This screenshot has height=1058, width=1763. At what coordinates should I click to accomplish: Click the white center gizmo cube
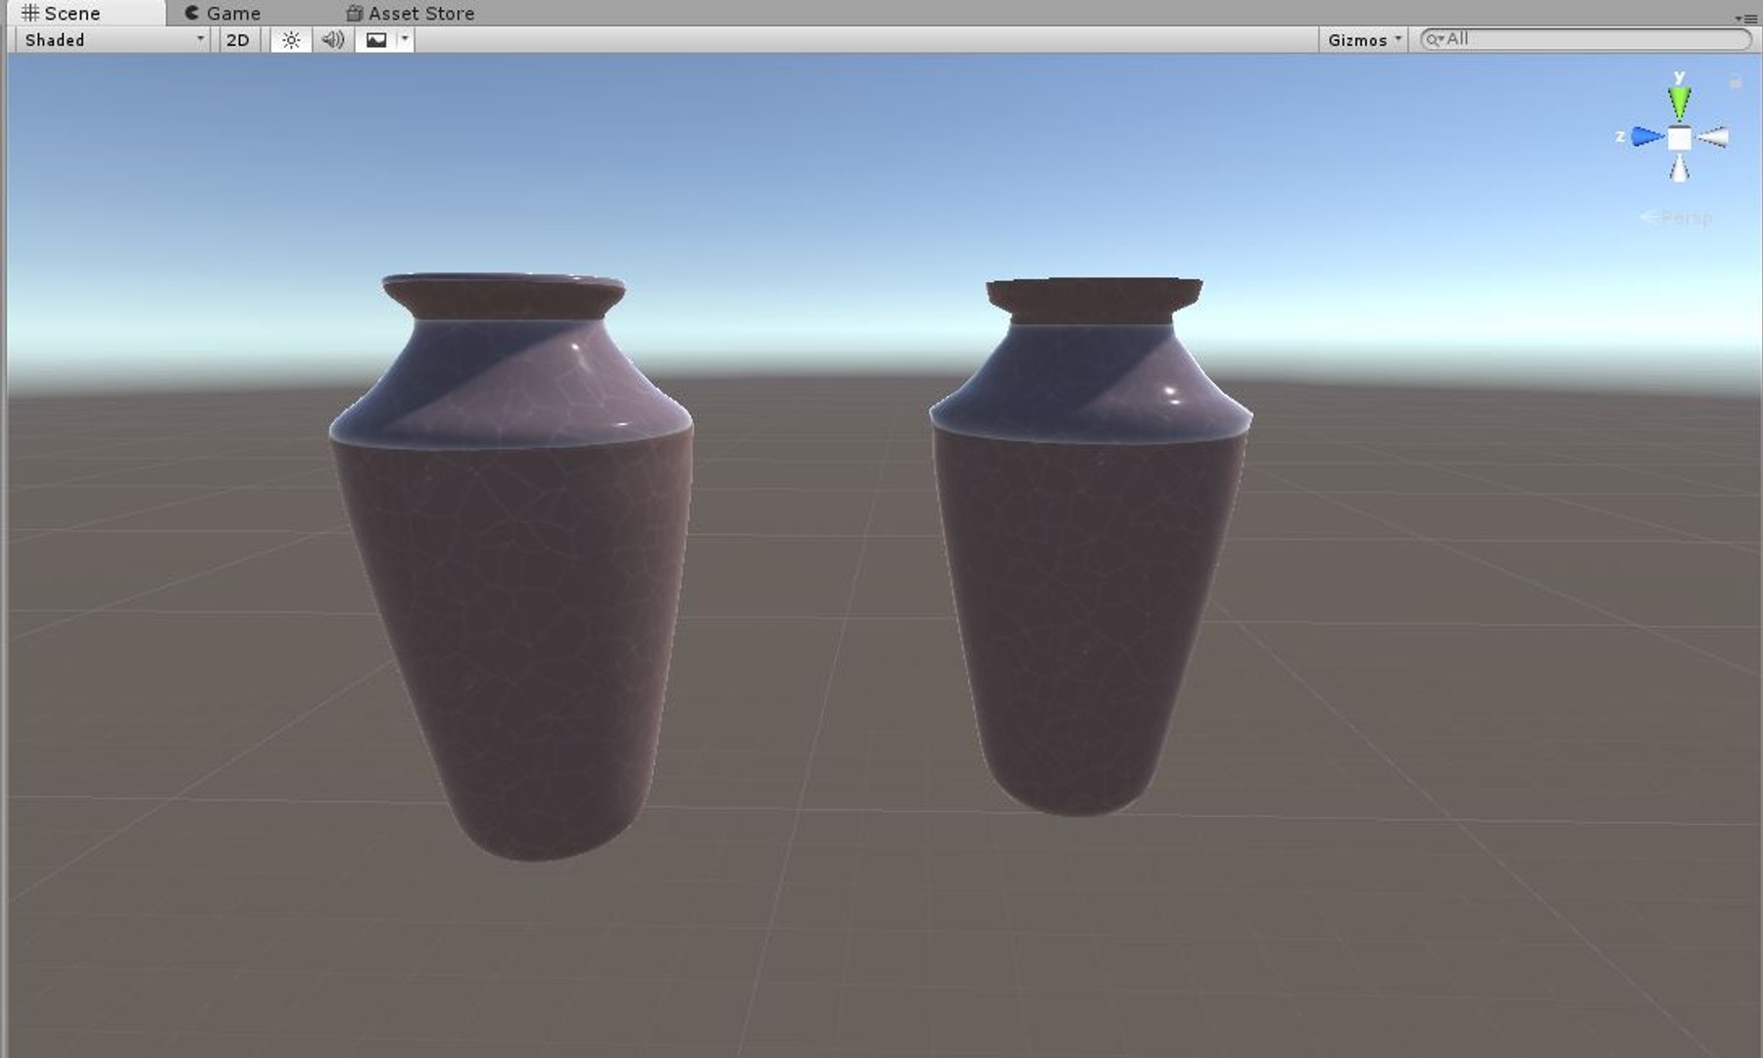pyautogui.click(x=1680, y=138)
